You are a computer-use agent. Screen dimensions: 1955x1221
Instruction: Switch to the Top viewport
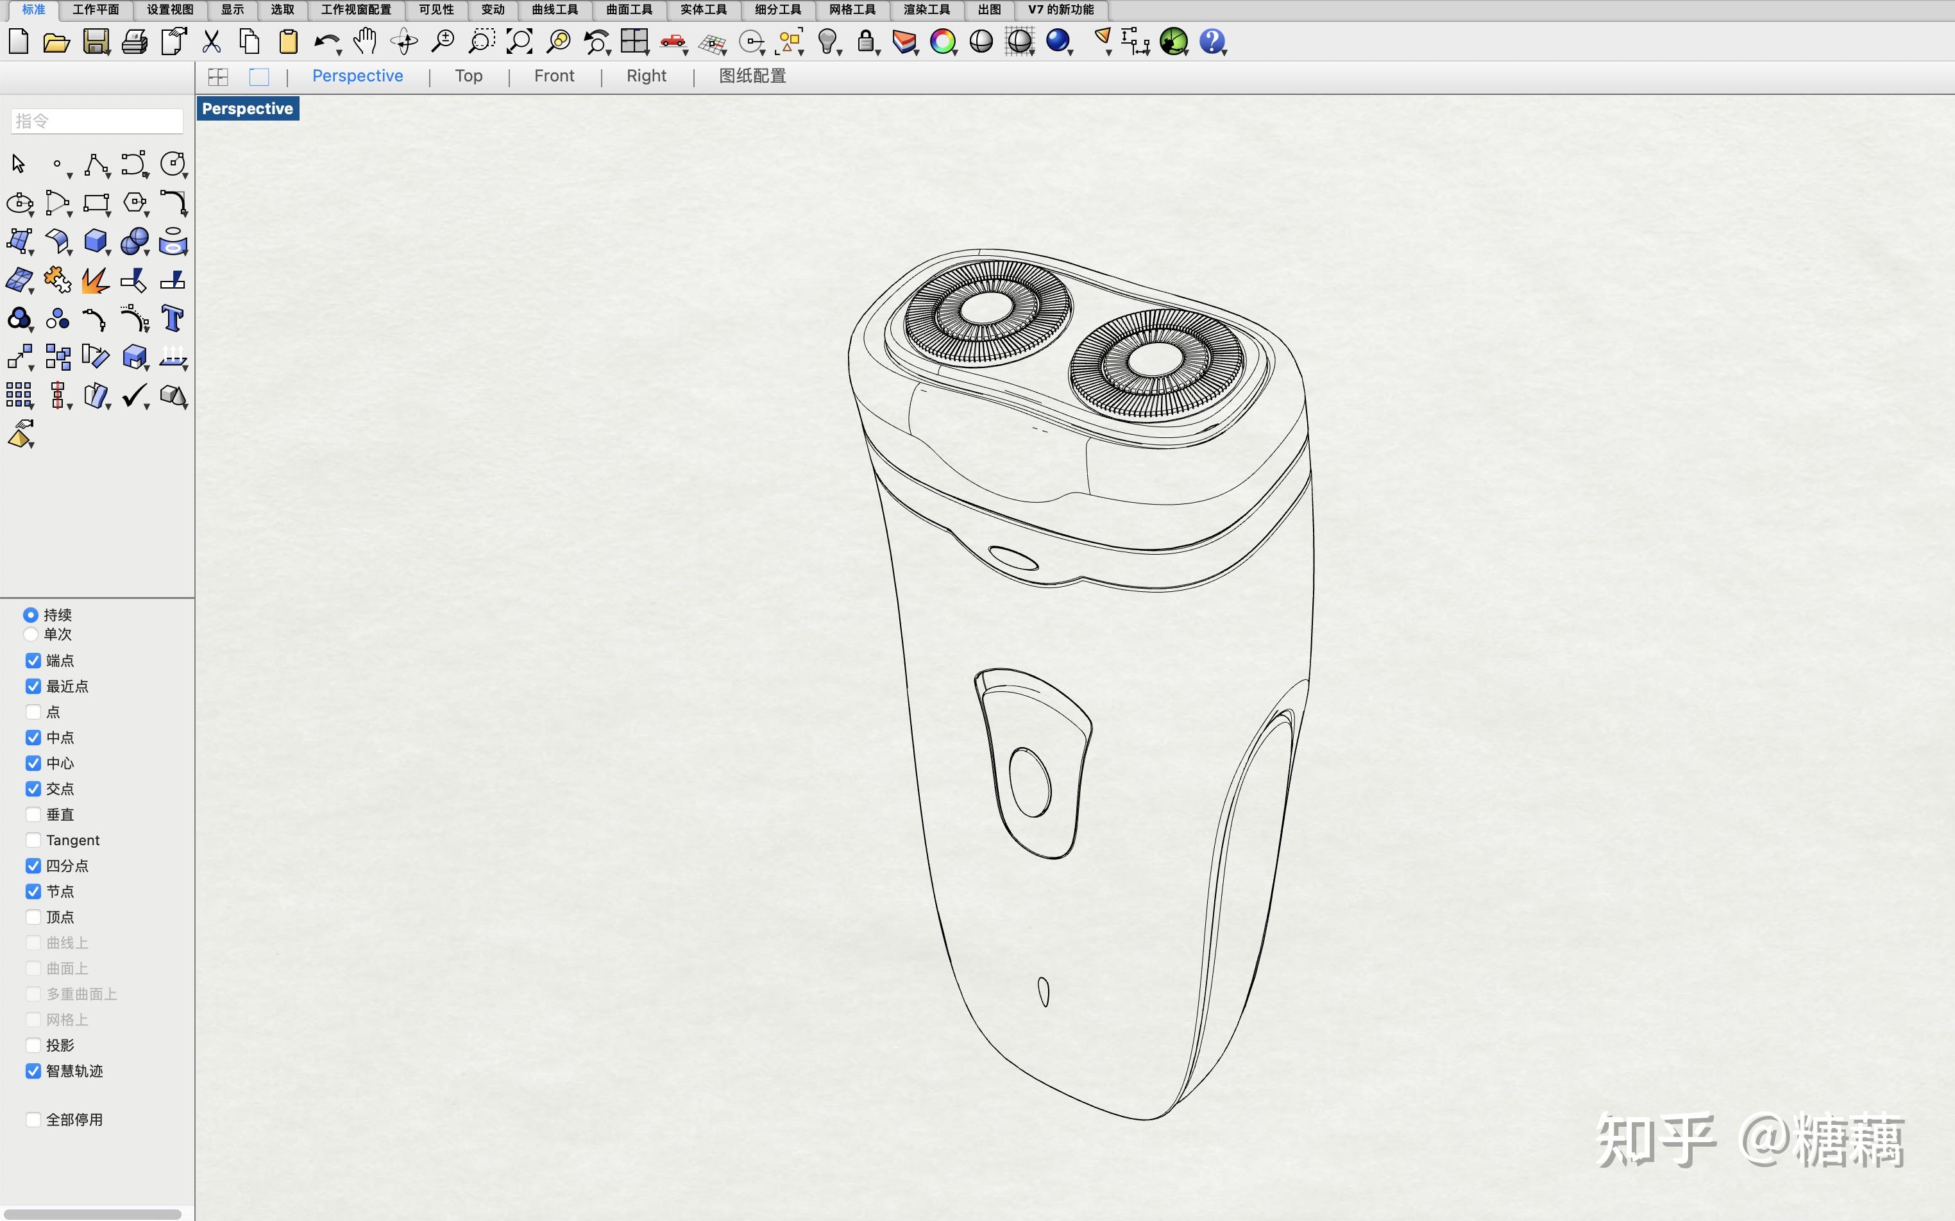(468, 76)
